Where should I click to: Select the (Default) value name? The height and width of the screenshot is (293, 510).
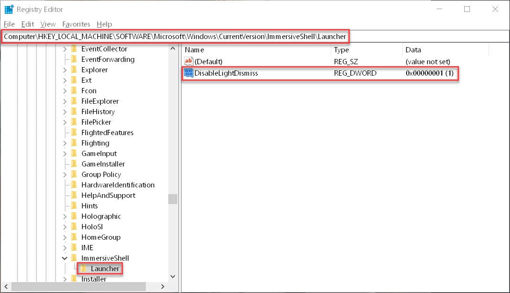pos(208,62)
